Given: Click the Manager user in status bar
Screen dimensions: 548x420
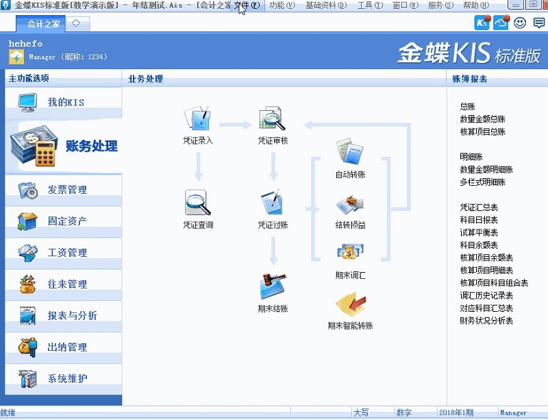Looking at the screenshot, I should (513, 412).
